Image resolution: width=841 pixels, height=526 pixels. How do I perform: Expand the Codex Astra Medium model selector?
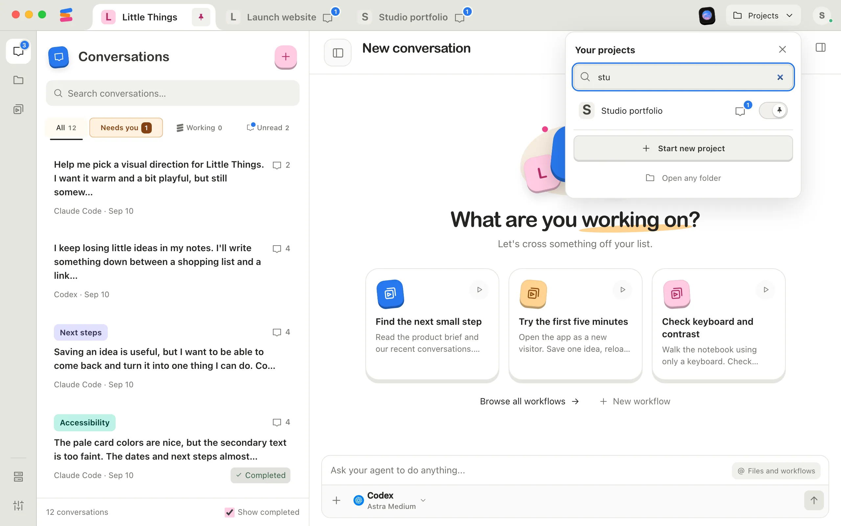(x=390, y=500)
